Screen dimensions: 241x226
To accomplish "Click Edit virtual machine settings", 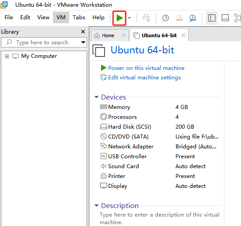I will (145, 78).
